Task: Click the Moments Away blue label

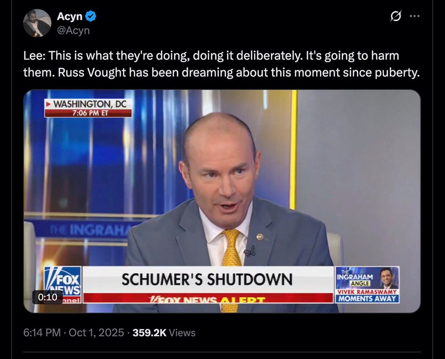Action: coord(367,298)
